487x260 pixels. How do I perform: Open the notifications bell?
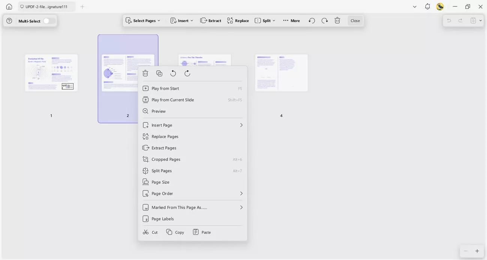tap(427, 6)
